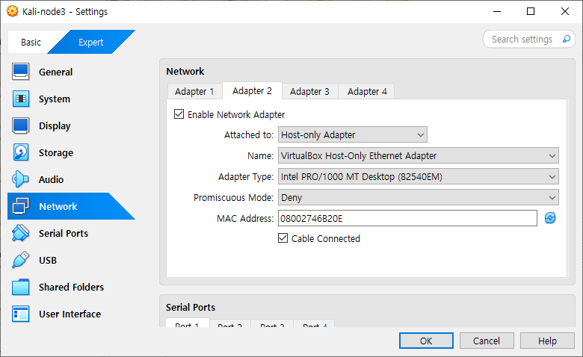Toggle Enable Network Adapter checkbox

point(179,114)
